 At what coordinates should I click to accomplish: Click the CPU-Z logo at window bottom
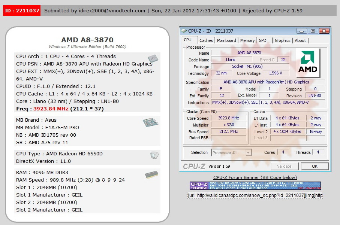click(194, 166)
